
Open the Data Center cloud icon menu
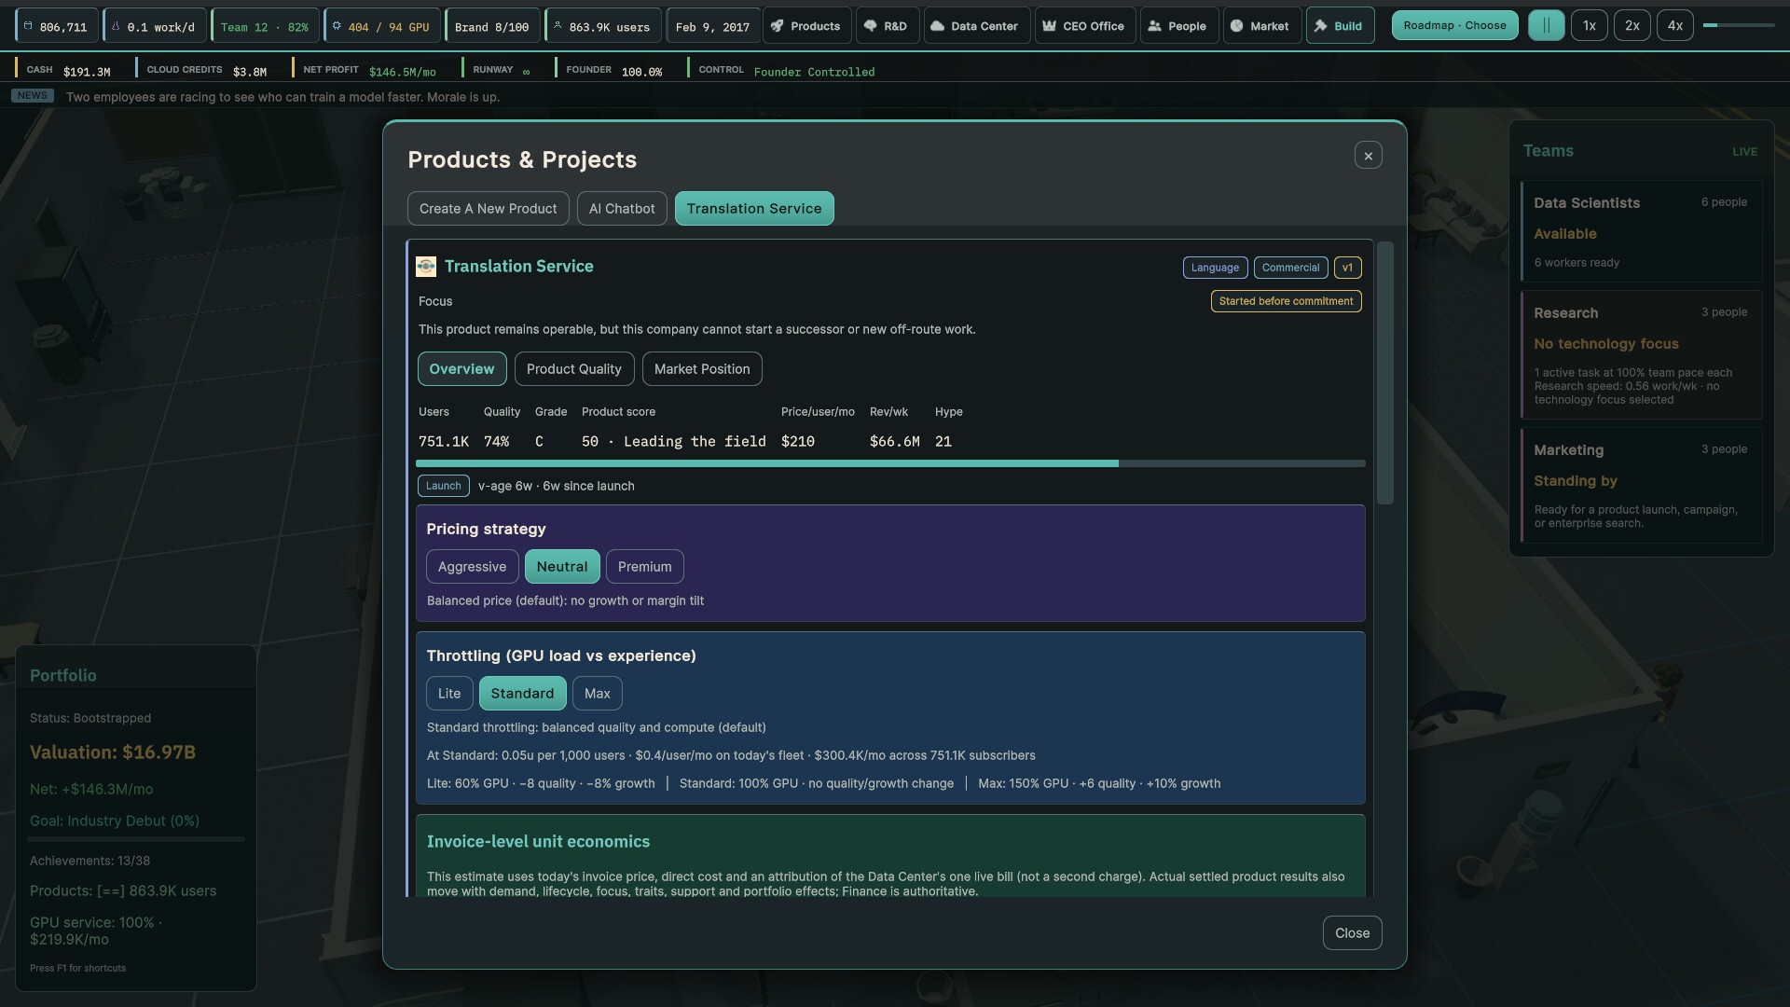976,26
